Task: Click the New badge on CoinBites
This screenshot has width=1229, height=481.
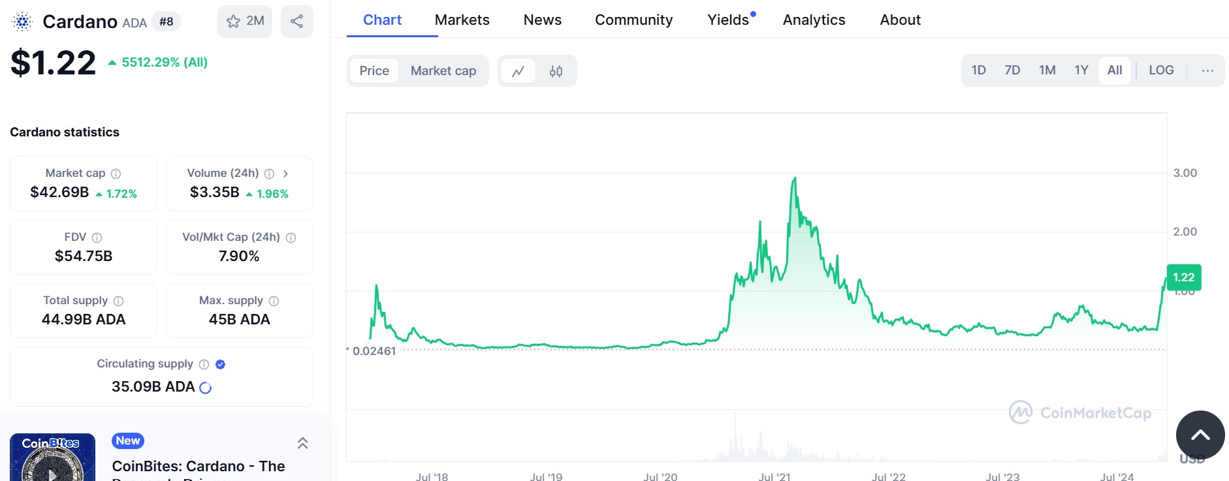Action: coord(128,441)
